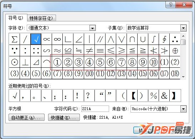Image resolution: width=195 pixels, height=139 pixels.
Task: Pick recently used percent sign
Action: click(153, 96)
